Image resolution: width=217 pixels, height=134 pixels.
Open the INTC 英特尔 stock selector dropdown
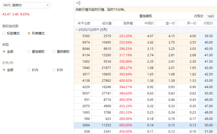26,5
